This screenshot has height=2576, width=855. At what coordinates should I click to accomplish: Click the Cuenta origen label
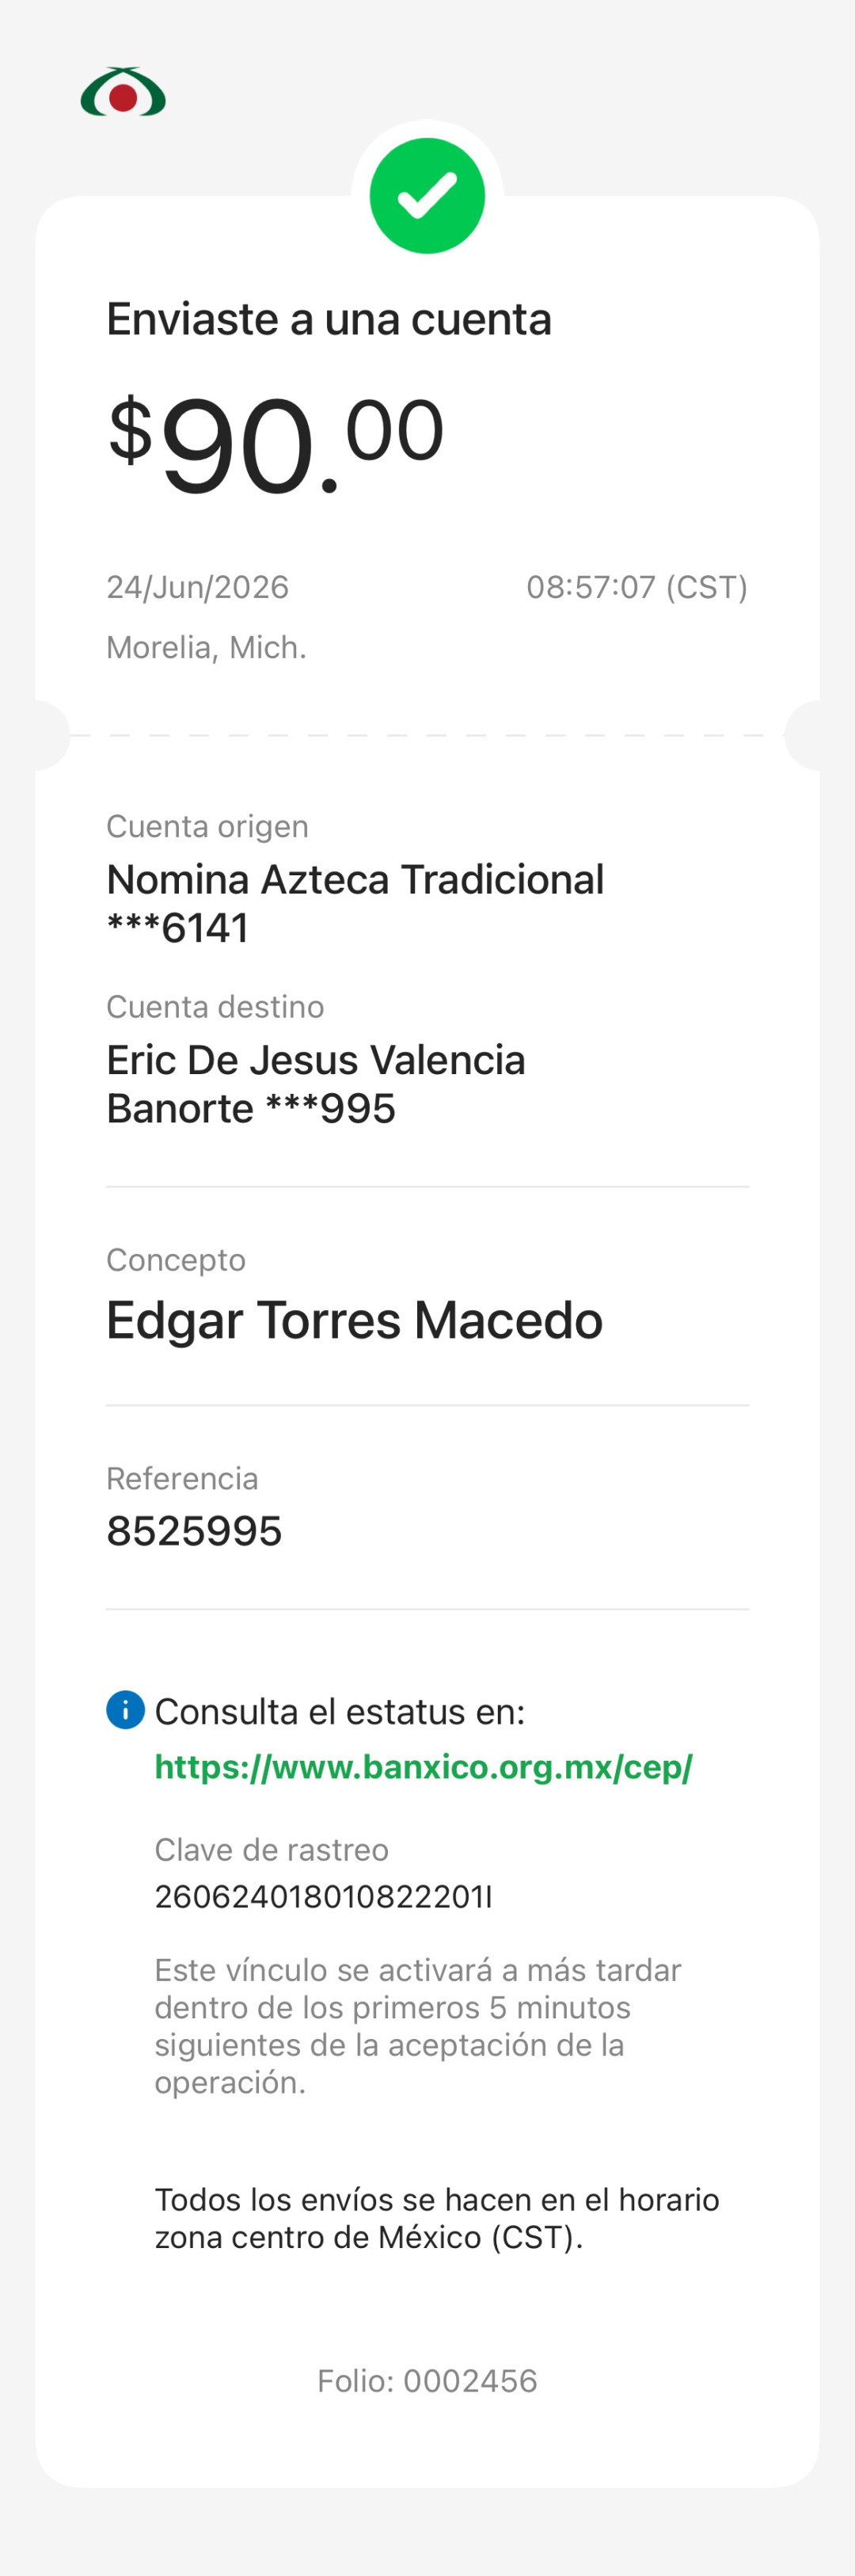(207, 826)
